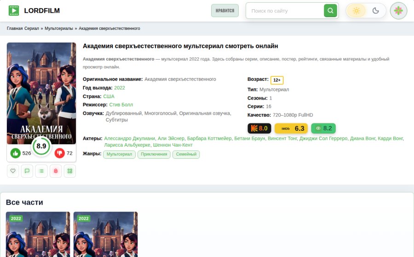Open actor Винсент Тонг link
This screenshot has height=257, width=414.
coord(282,138)
